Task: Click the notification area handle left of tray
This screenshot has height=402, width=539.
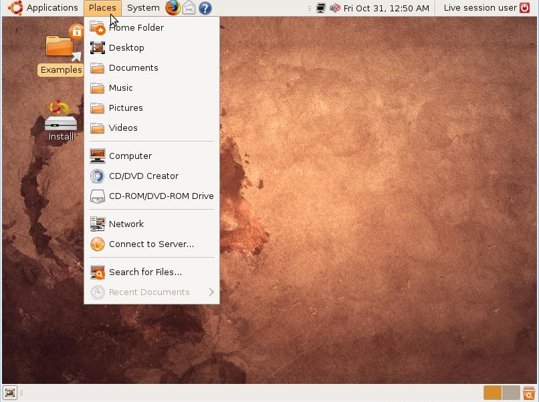Action: 310,8
